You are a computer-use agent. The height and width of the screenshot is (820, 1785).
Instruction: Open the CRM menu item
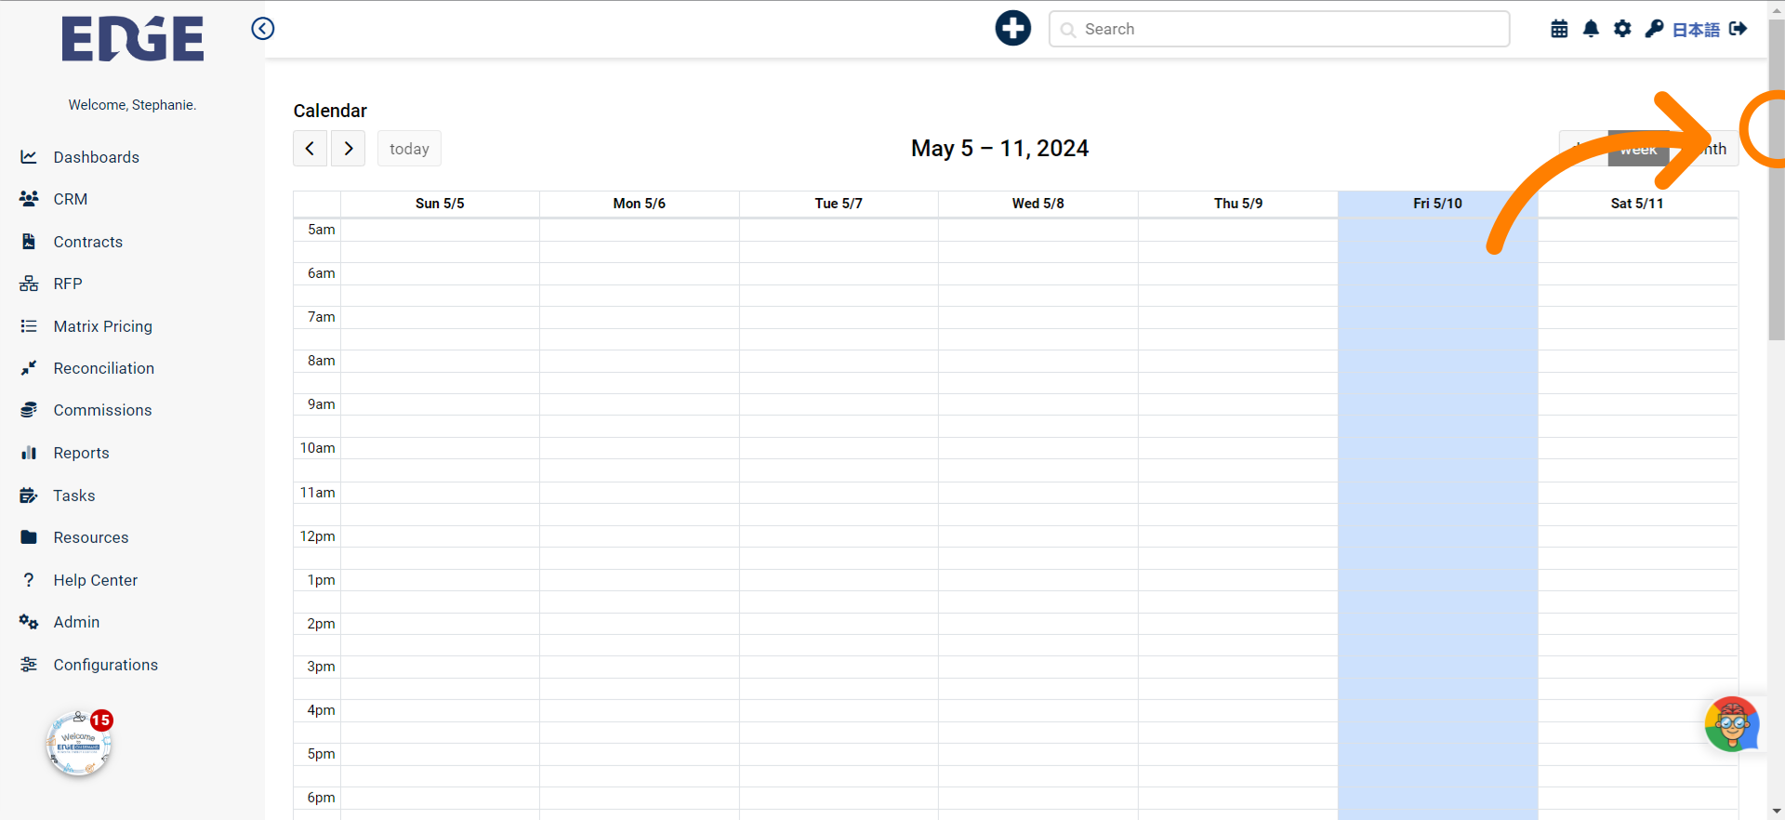click(x=71, y=199)
